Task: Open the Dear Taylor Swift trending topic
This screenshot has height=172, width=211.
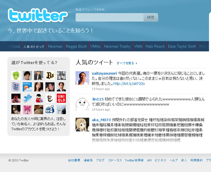Action: tap(182, 46)
